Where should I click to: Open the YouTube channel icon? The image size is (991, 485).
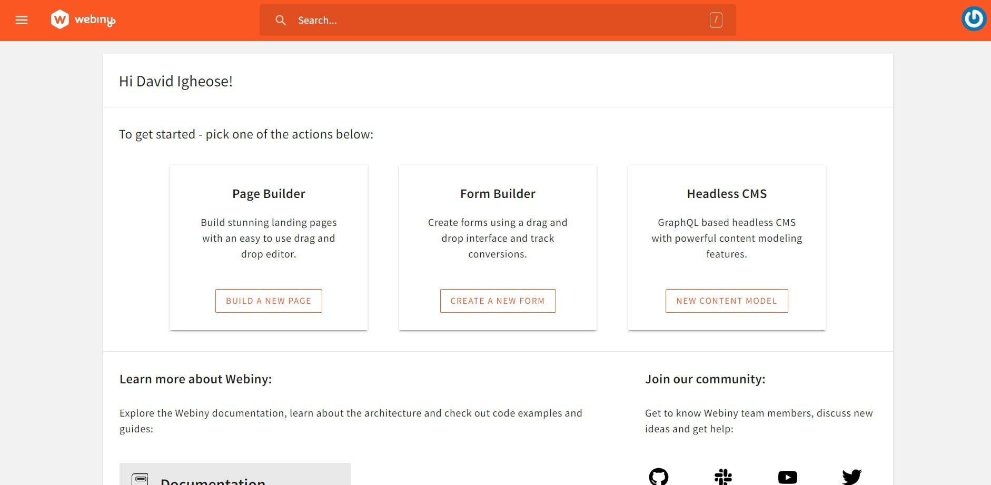click(x=787, y=477)
